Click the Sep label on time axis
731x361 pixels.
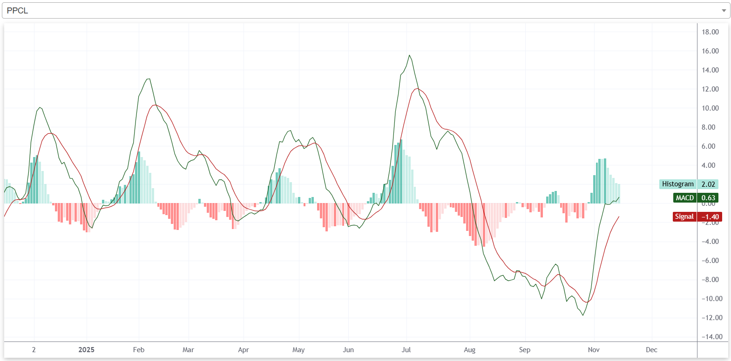click(525, 350)
